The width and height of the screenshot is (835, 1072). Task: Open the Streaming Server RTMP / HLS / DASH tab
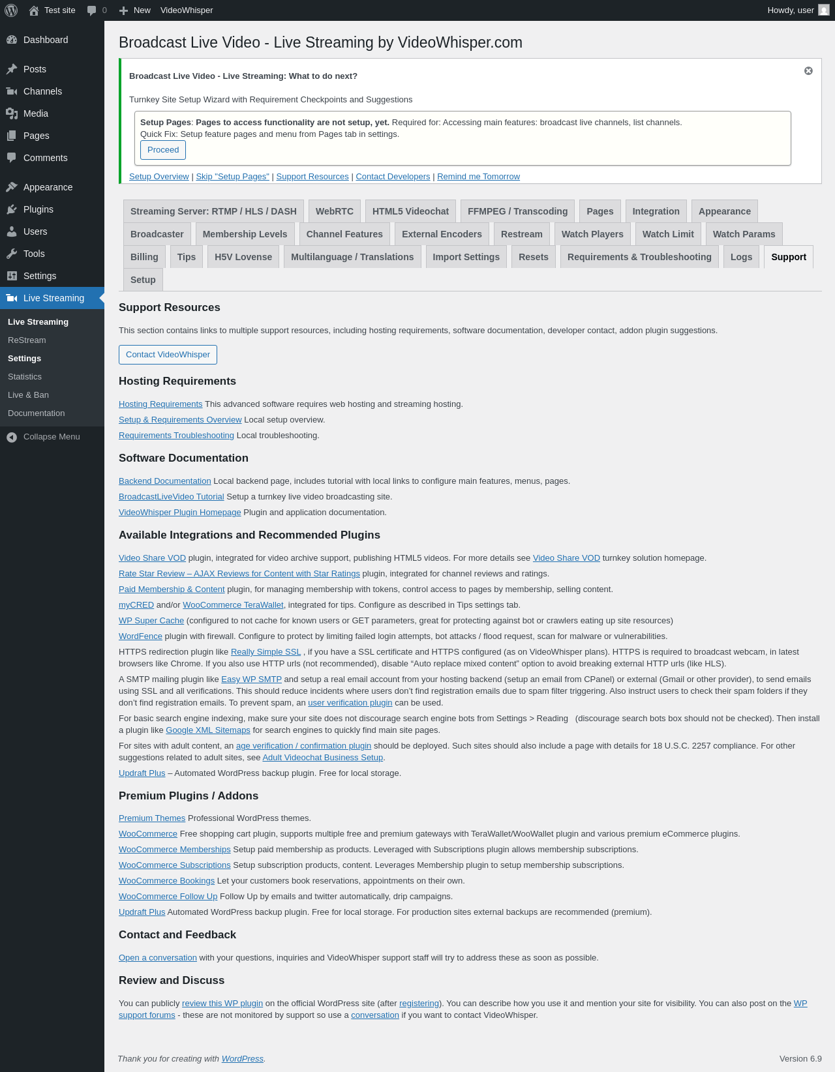tap(213, 211)
